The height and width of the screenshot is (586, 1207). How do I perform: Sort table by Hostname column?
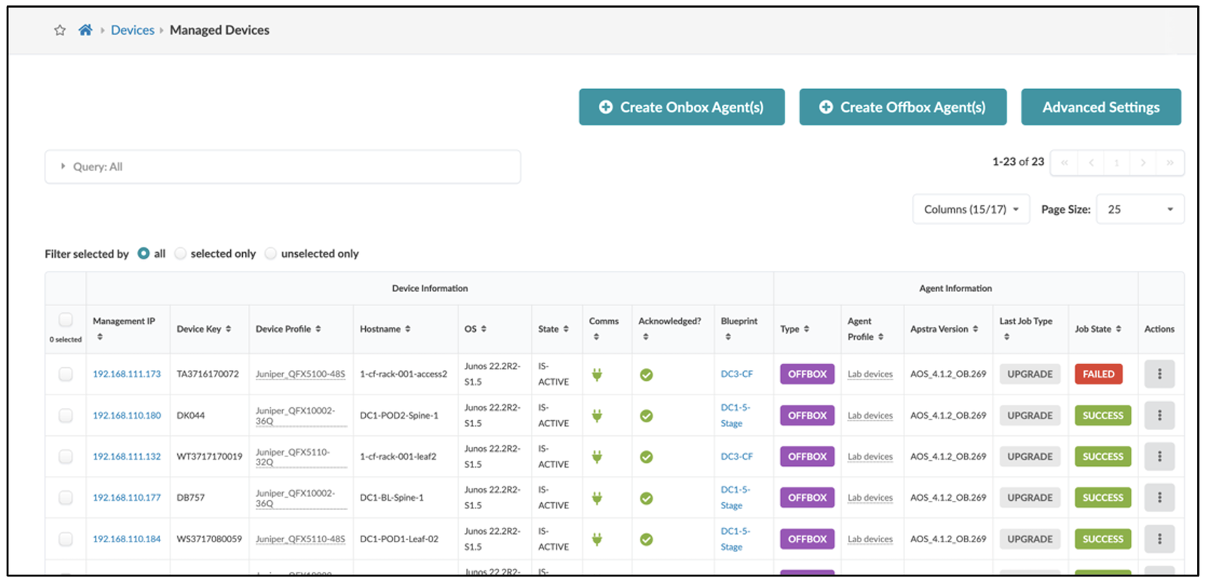[385, 329]
